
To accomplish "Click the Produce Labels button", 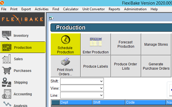I will coord(96,66).
